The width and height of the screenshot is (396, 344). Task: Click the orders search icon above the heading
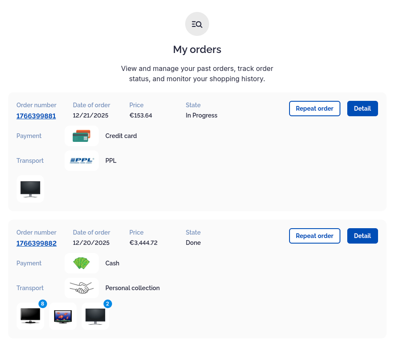[x=197, y=24]
